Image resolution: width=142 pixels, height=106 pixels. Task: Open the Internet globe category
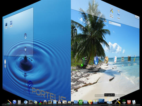[x=96, y=61]
